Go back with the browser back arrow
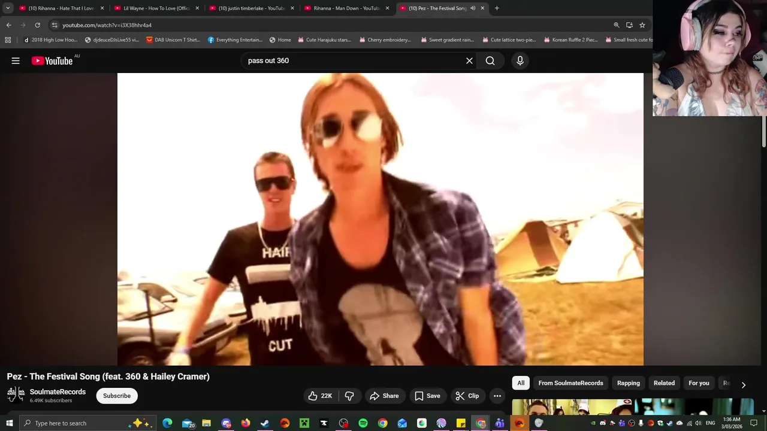Viewport: 767px width, 431px height. 8,25
